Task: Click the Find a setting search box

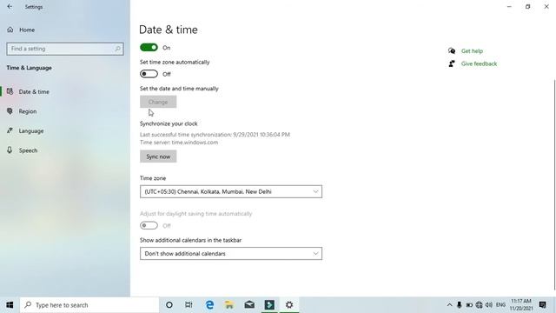Action: (65, 49)
